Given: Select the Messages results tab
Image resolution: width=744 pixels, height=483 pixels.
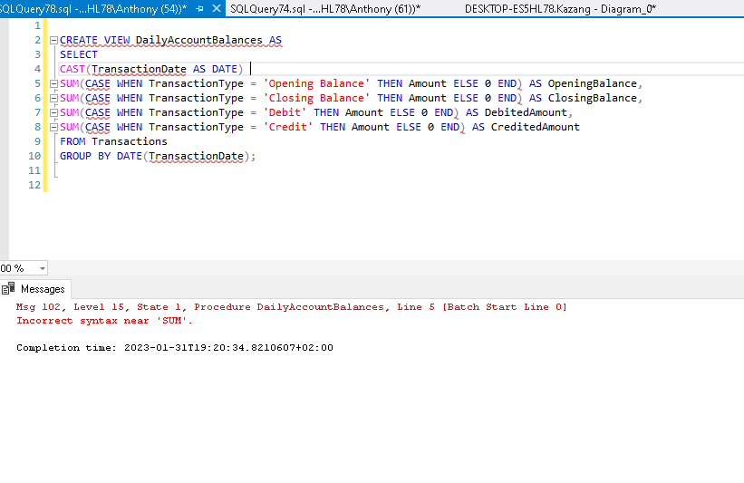Looking at the screenshot, I should [35, 288].
